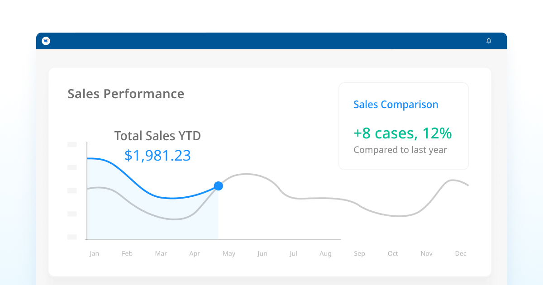Image resolution: width=543 pixels, height=285 pixels.
Task: Select the Feb month label
Action: pos(127,254)
